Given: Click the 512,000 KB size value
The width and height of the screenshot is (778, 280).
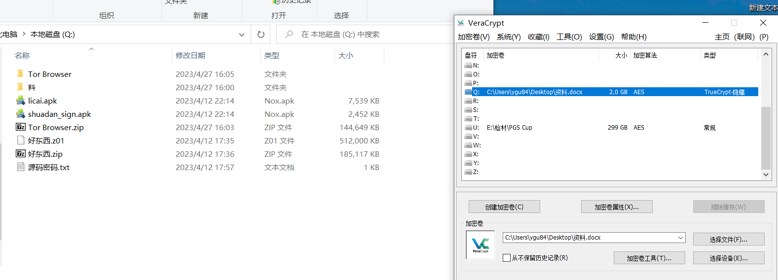Looking at the screenshot, I should pyautogui.click(x=360, y=141).
